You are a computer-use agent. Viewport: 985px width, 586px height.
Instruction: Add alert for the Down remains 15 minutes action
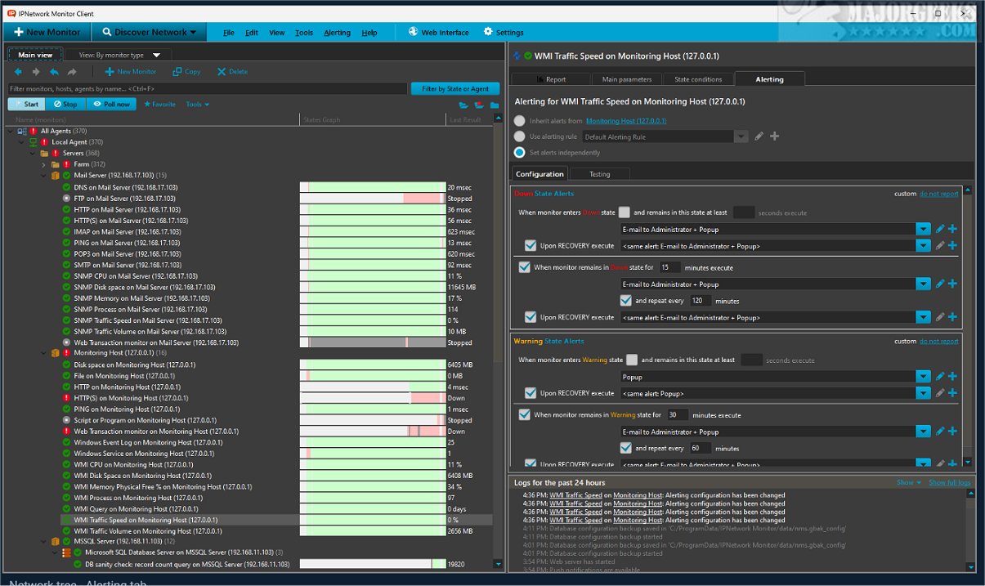tap(953, 284)
